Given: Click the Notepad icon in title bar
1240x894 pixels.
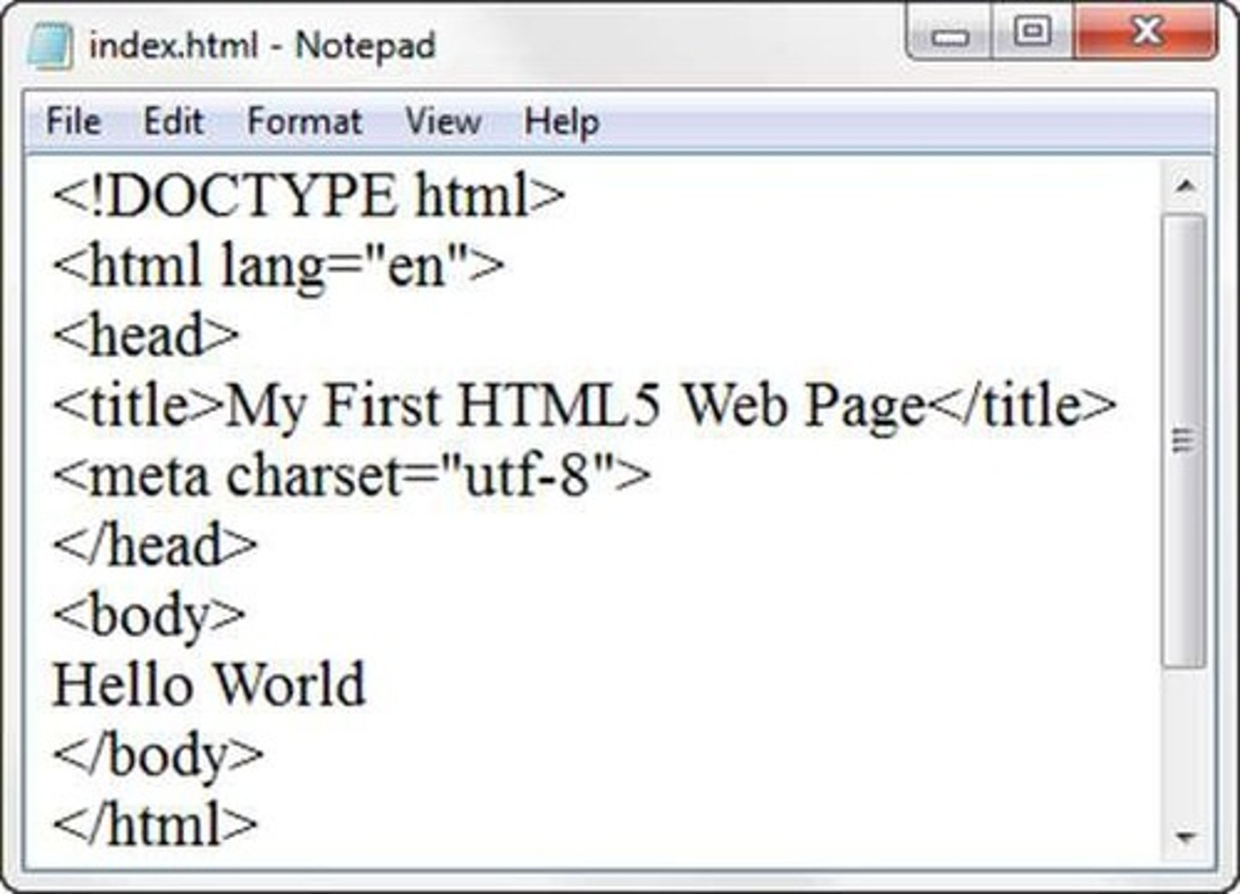Looking at the screenshot, I should coord(50,46).
